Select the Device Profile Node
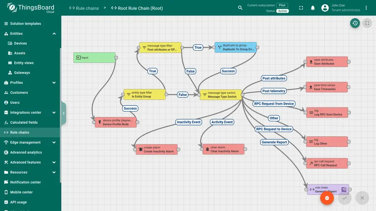 tap(116, 122)
